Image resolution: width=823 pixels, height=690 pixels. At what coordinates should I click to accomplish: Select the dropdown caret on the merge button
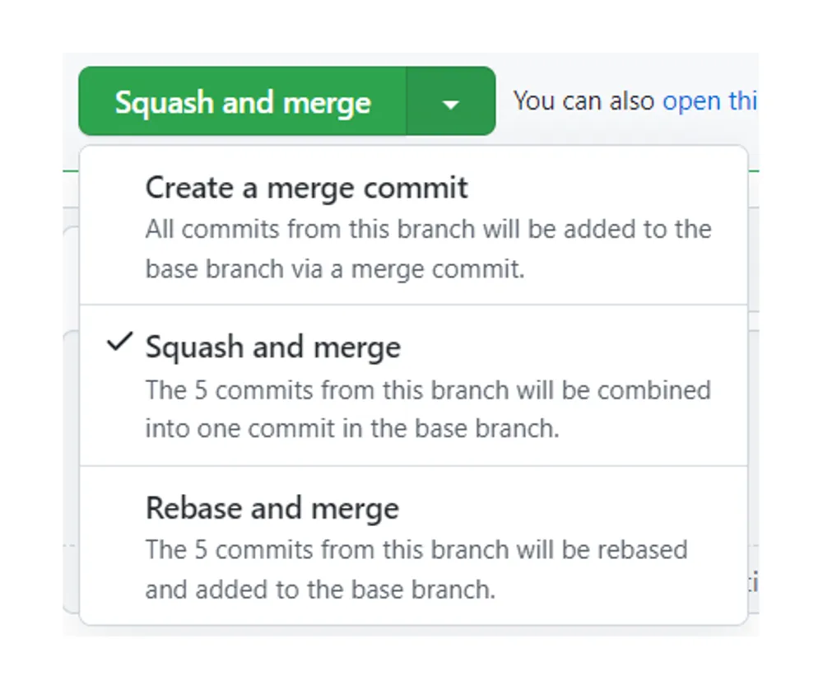click(450, 101)
